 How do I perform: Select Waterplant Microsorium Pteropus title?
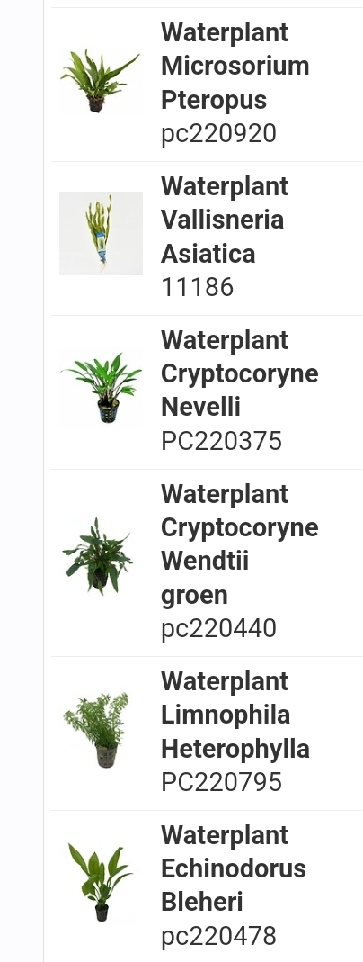[x=235, y=67]
